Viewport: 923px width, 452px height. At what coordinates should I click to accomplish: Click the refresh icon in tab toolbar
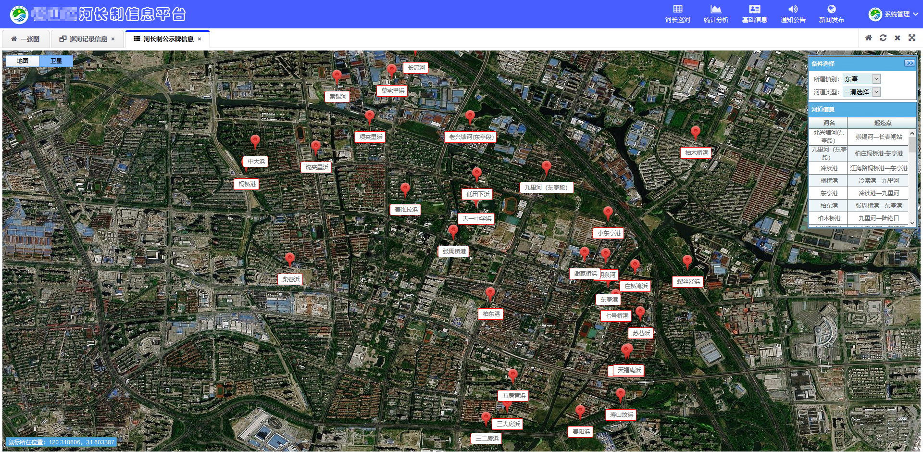(x=883, y=38)
